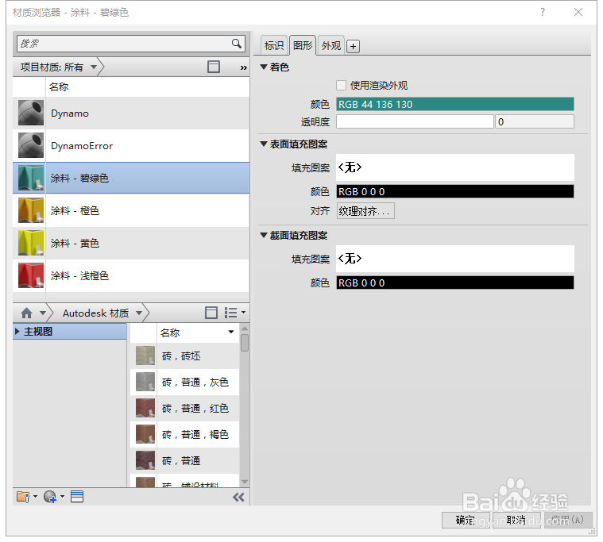This screenshot has height=542, width=603.
Task: Click the 透明度 slider bar
Action: 415,121
